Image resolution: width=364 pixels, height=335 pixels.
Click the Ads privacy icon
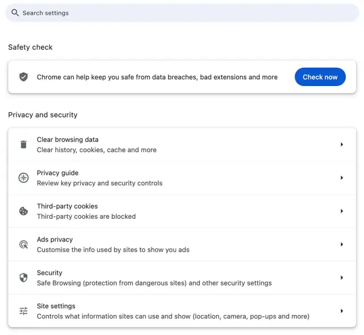pos(23,244)
